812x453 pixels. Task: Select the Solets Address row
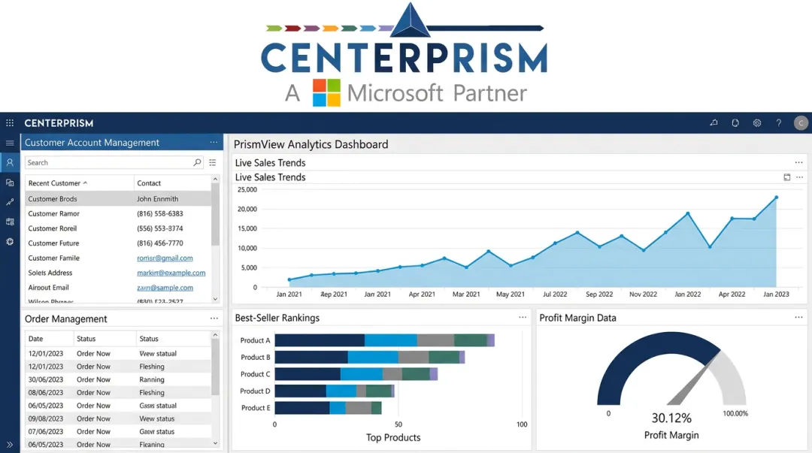118,273
